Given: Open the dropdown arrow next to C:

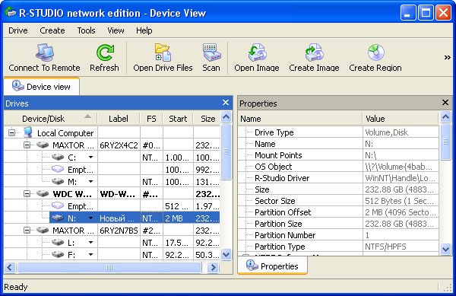Looking at the screenshot, I should pyautogui.click(x=90, y=158).
